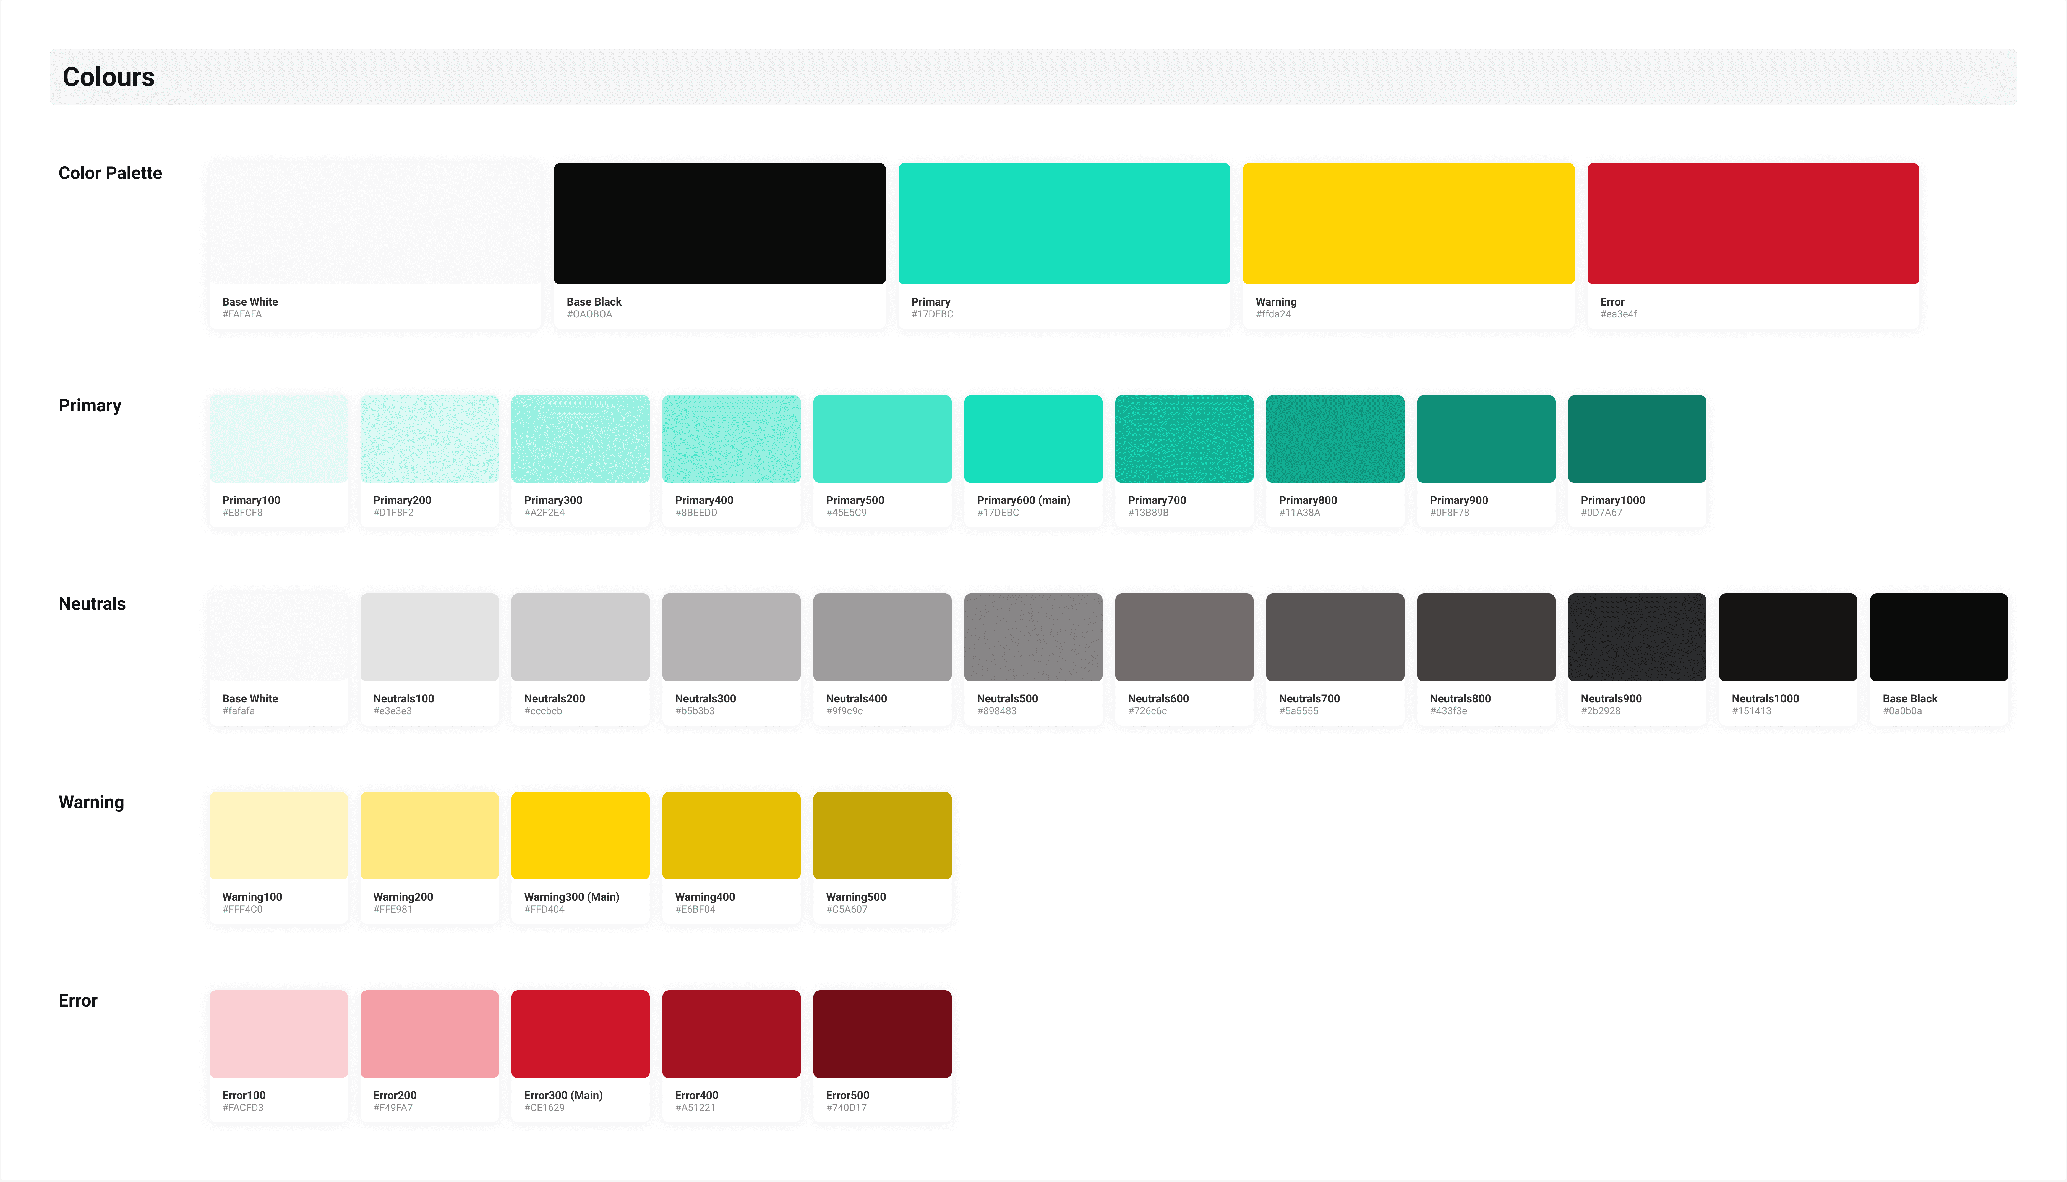Click the Base Black palette swatch
This screenshot has height=1182, width=2067.
click(x=720, y=223)
